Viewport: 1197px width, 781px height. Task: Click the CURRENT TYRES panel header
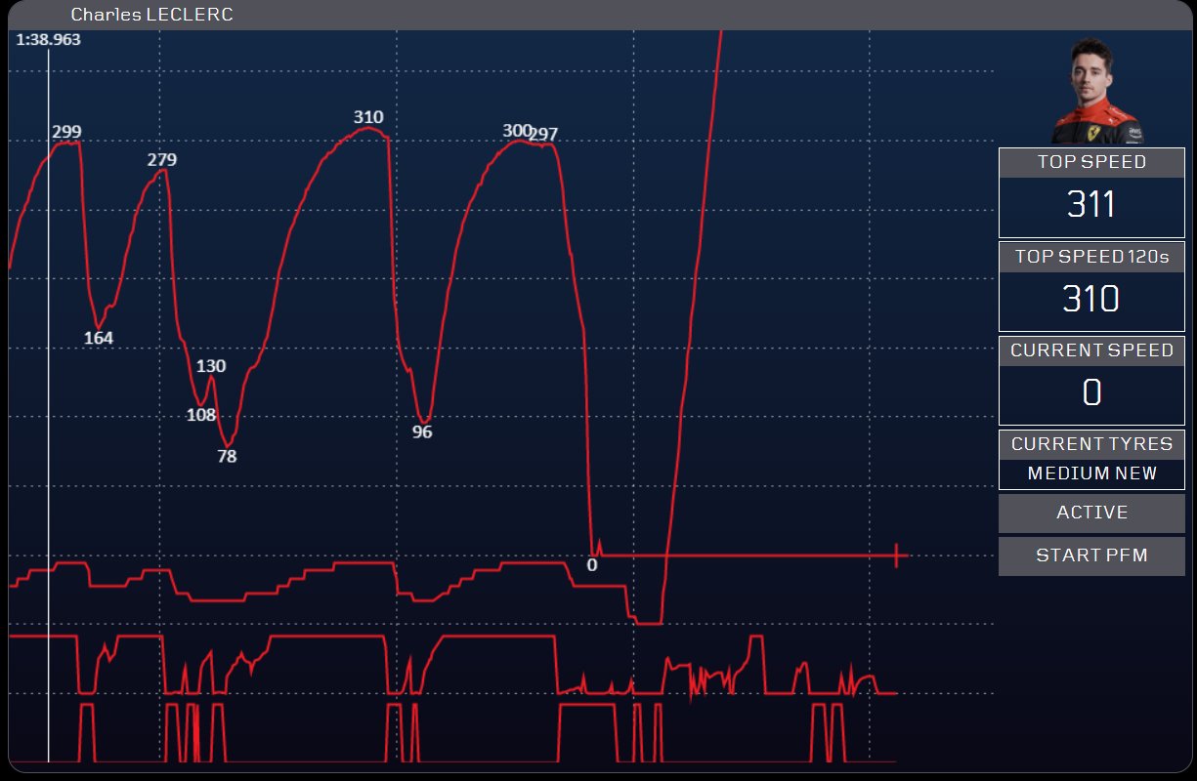(x=1091, y=444)
